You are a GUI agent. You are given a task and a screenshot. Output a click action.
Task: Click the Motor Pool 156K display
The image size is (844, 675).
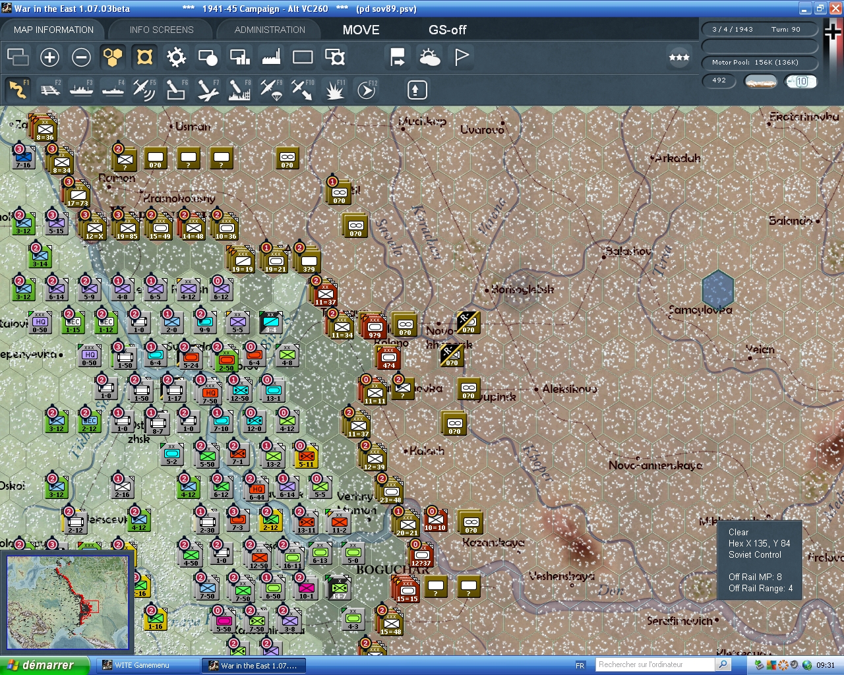(x=760, y=63)
